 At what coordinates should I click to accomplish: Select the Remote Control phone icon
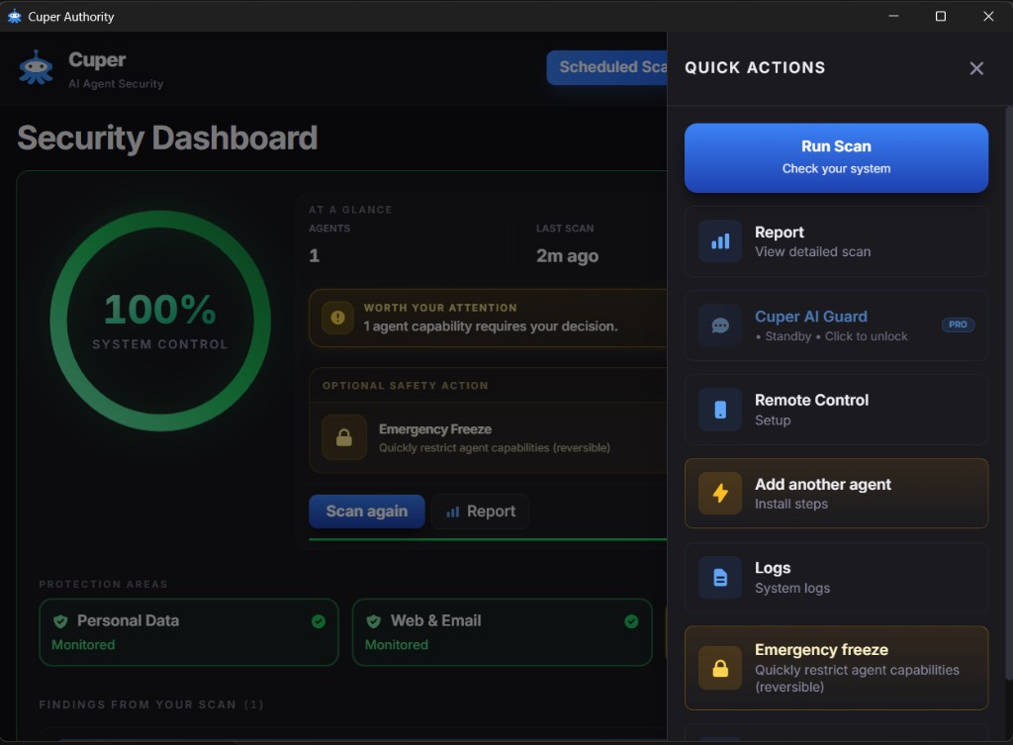719,409
